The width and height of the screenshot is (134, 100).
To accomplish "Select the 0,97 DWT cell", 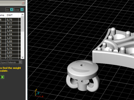I will pyautogui.click(x=12, y=56).
